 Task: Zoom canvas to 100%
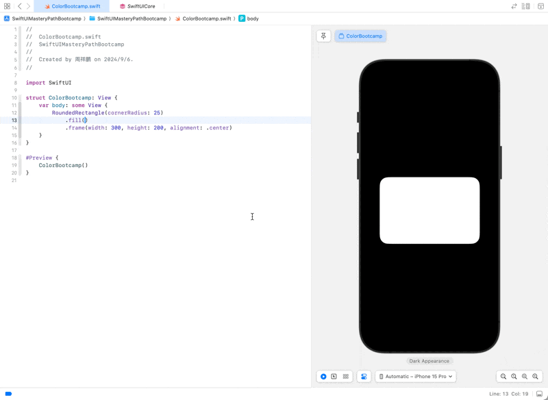click(514, 376)
